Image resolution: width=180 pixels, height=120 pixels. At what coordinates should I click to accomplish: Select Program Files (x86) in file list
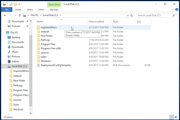[93, 48]
